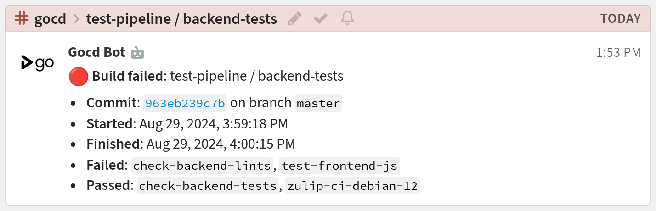
Task: Click the Build failed message heading
Action: (x=128, y=76)
